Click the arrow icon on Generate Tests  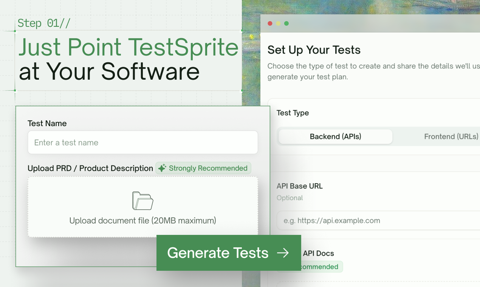pyautogui.click(x=283, y=253)
